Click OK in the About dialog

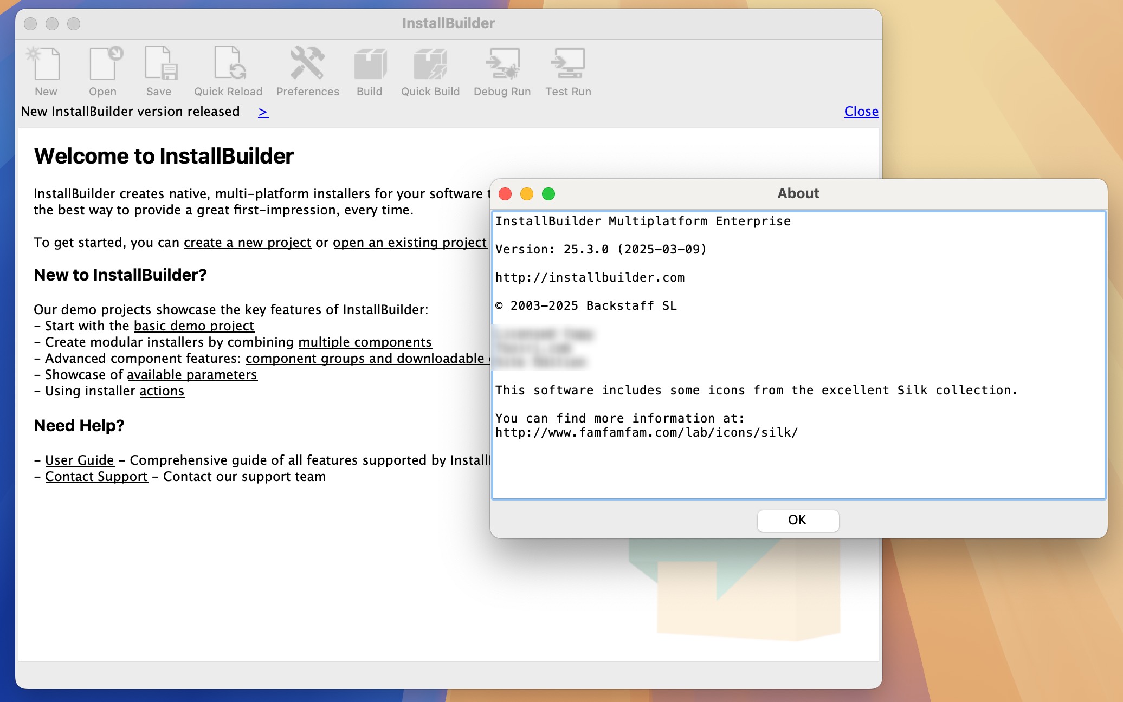pyautogui.click(x=798, y=520)
